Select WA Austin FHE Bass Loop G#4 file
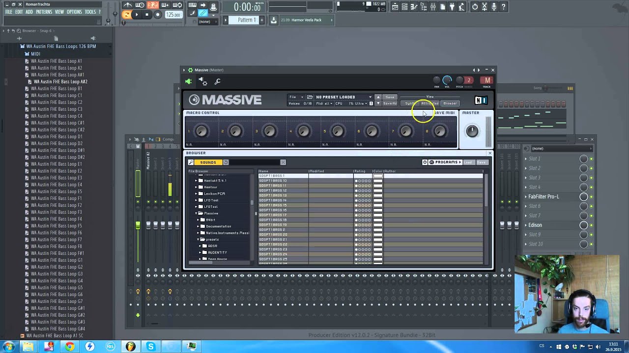Image resolution: width=629 pixels, height=353 pixels. pyautogui.click(x=58, y=328)
